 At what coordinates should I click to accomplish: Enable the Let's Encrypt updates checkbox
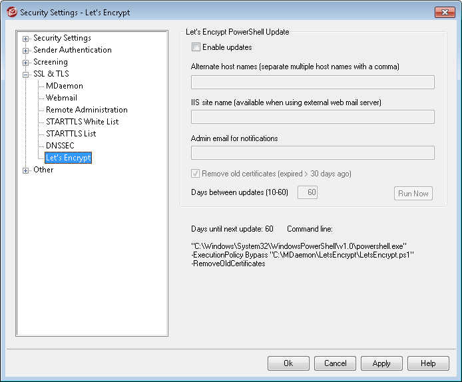point(196,47)
